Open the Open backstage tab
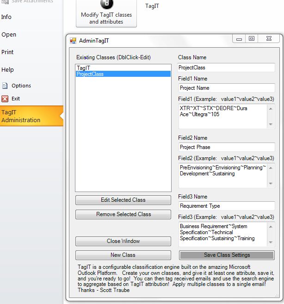 click(9, 35)
